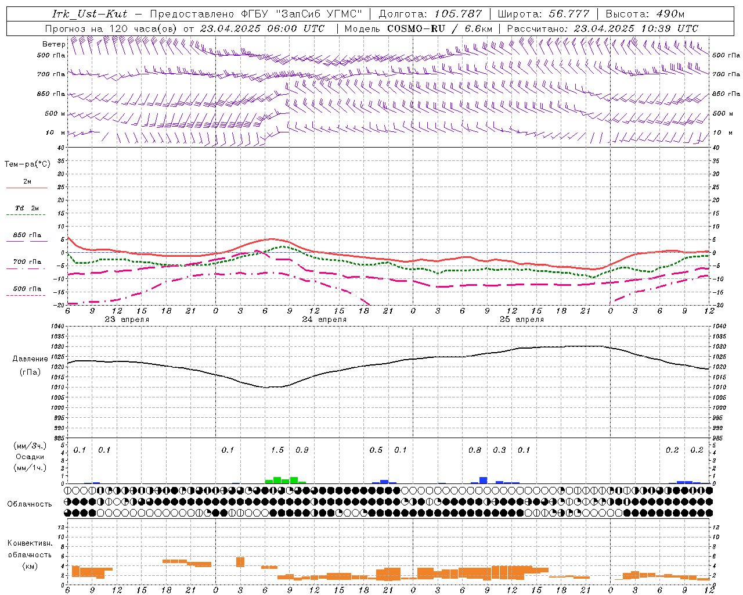
Task: Click the (мм/3ч.) units label
Action: pyautogui.click(x=30, y=446)
